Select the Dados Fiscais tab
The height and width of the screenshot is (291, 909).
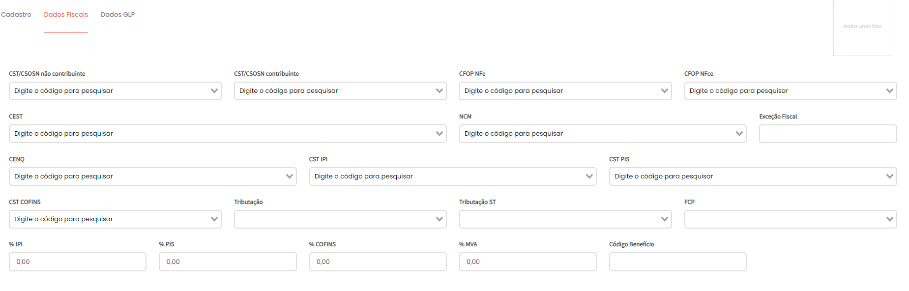coord(66,15)
